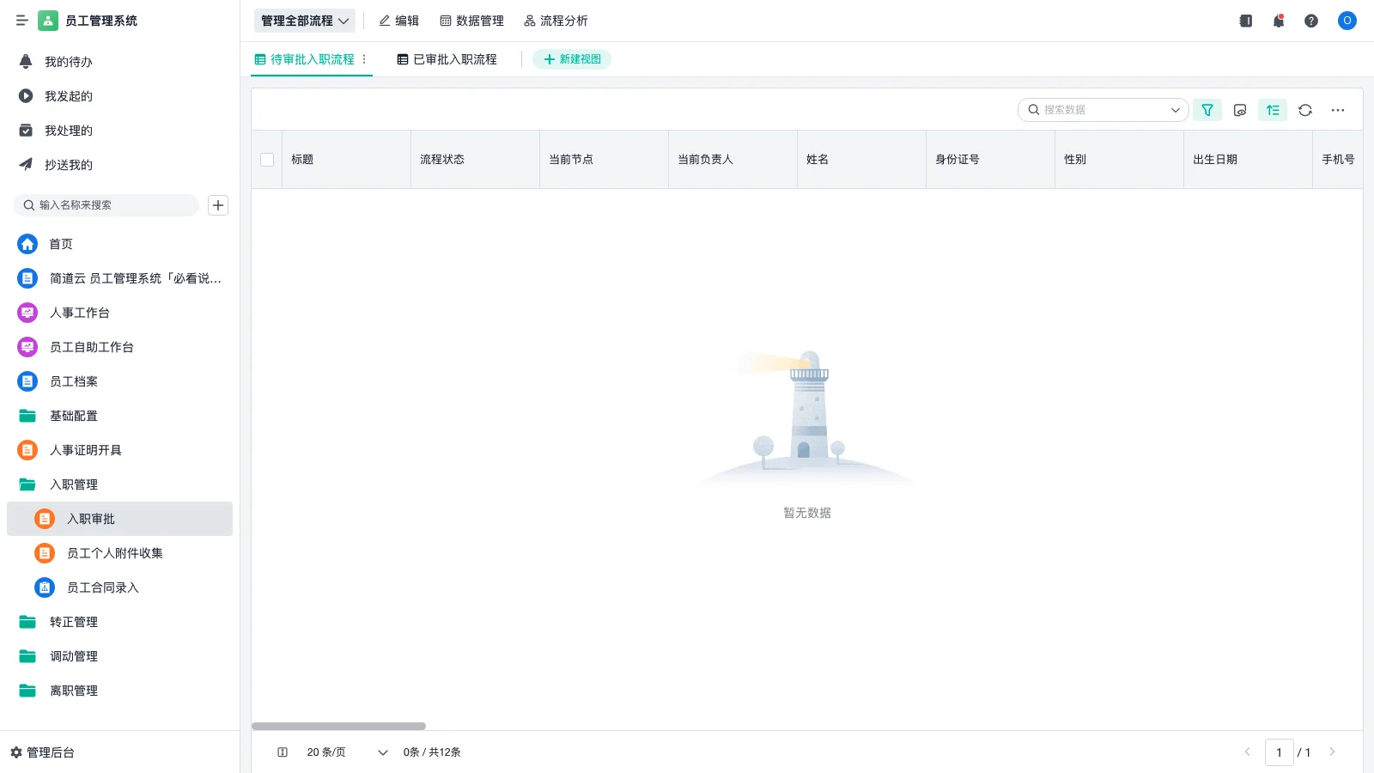
Task: Refresh the data table
Action: 1306,110
